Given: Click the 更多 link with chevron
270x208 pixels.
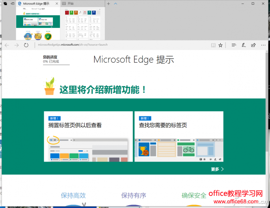Looking at the screenshot, I should pos(217,169).
